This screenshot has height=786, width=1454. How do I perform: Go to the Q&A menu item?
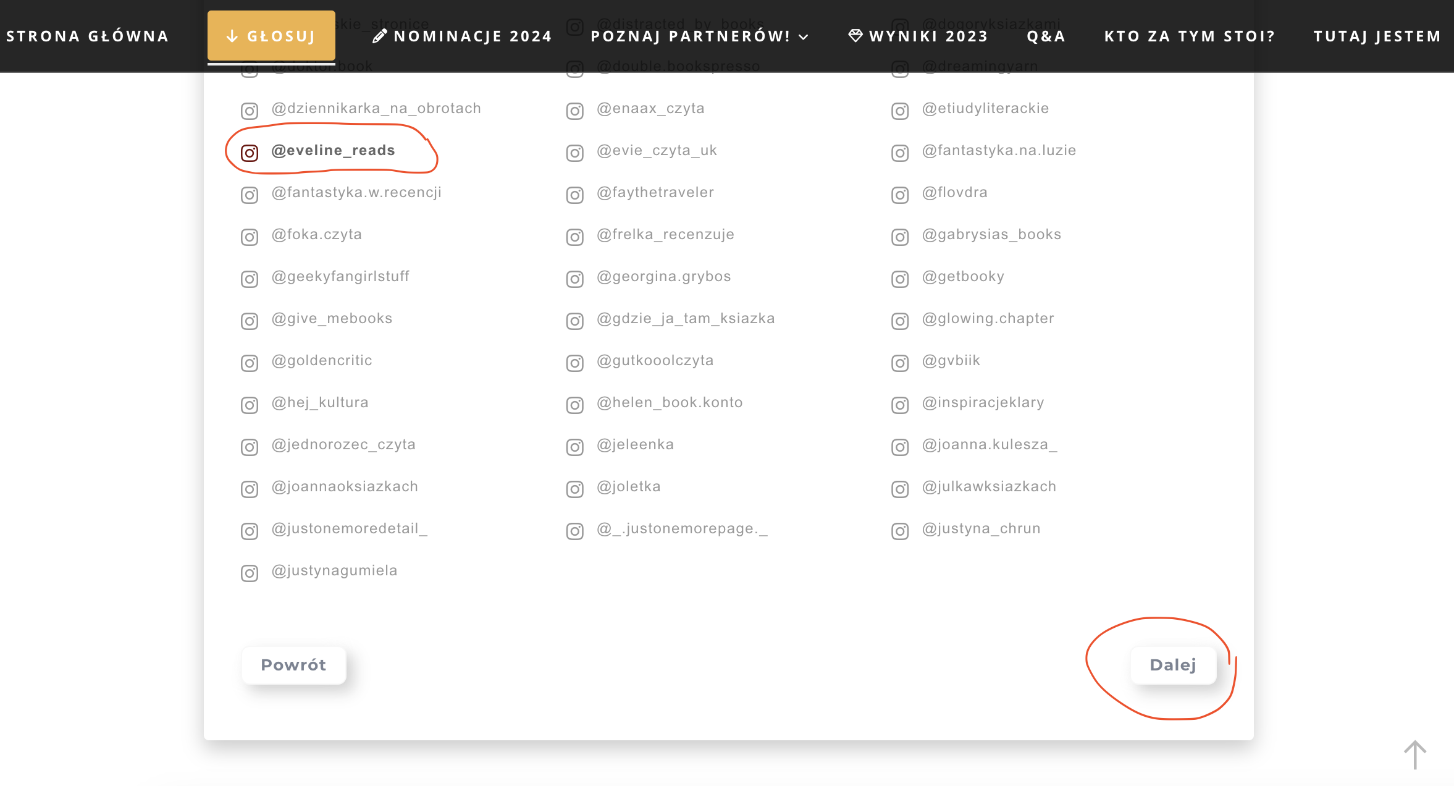1046,36
